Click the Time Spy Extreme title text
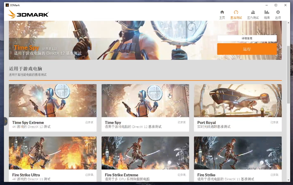Image resolution: width=293 pixels, height=185 pixels. [28, 123]
